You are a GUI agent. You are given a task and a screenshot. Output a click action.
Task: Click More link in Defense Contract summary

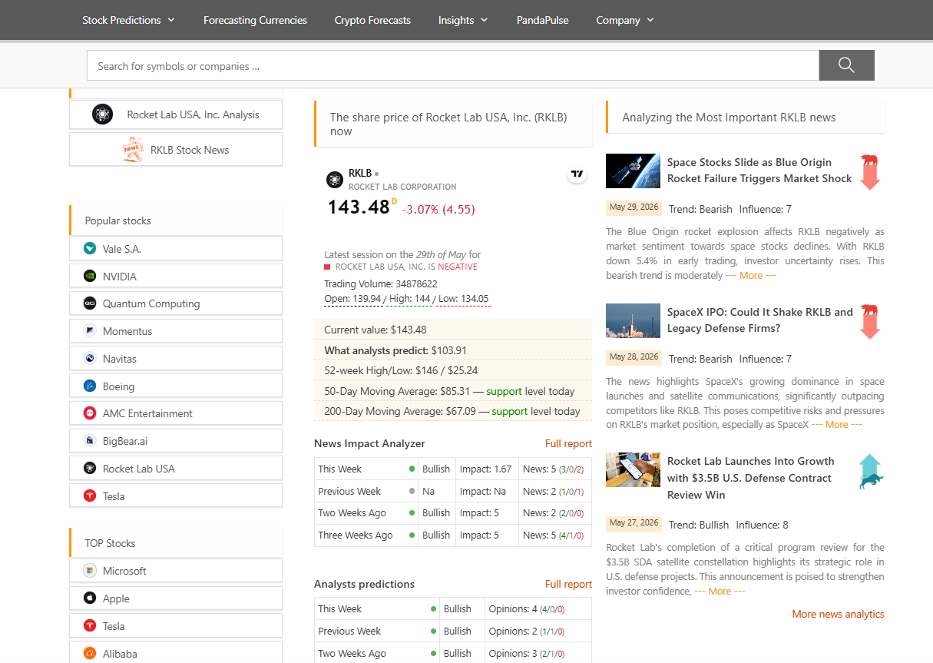click(720, 591)
